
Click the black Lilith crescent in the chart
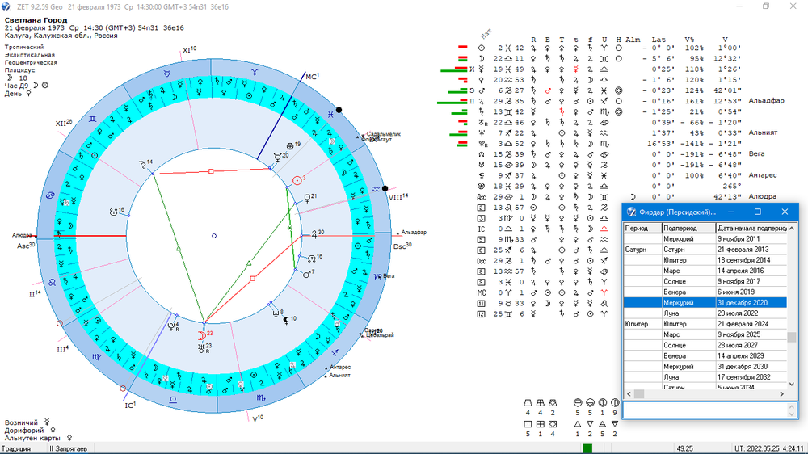286,321
